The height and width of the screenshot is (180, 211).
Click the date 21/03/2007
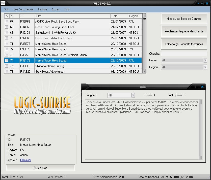pos(118,32)
